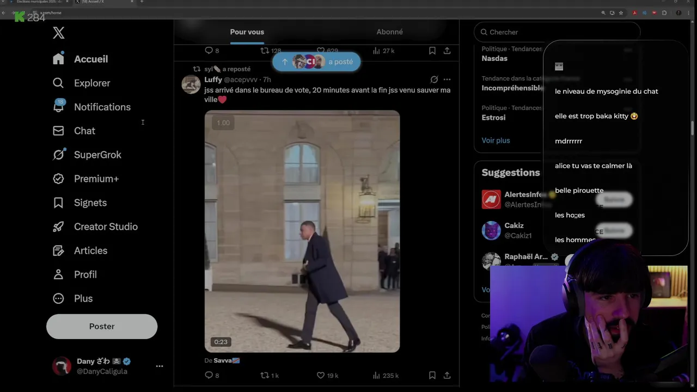
Task: Open Notifications with the bell badge
Action: (x=91, y=107)
